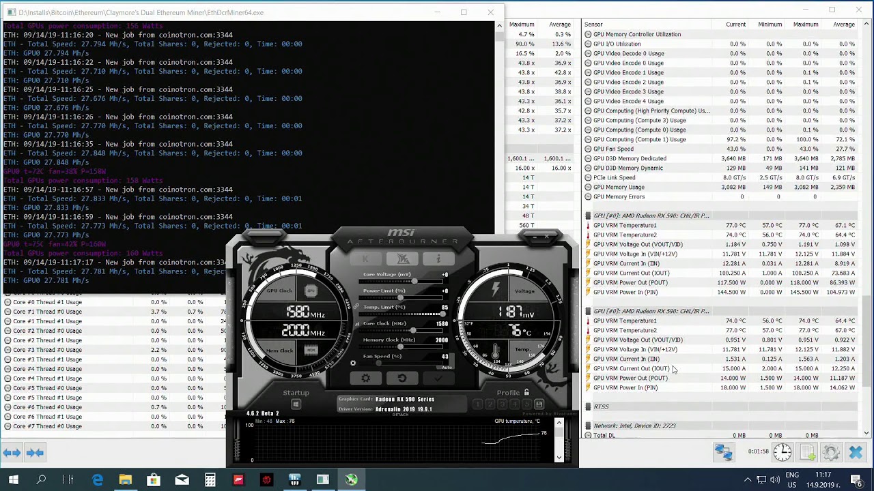Open MSI Afterburner settings gear button

coord(365,378)
